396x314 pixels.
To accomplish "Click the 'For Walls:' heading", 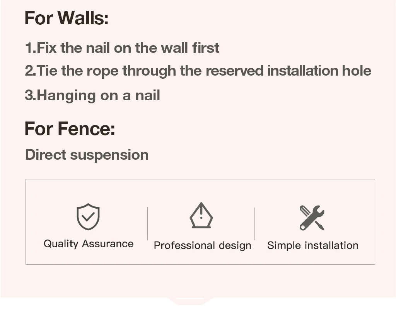I will 66,18.
